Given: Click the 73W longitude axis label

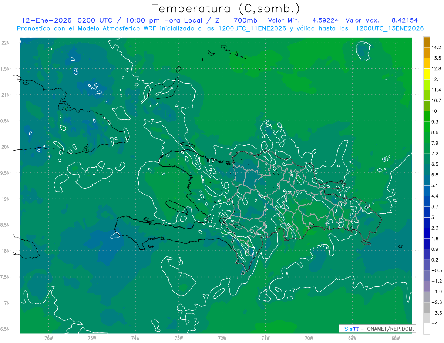Looking at the screenshot, I should tap(179, 338).
